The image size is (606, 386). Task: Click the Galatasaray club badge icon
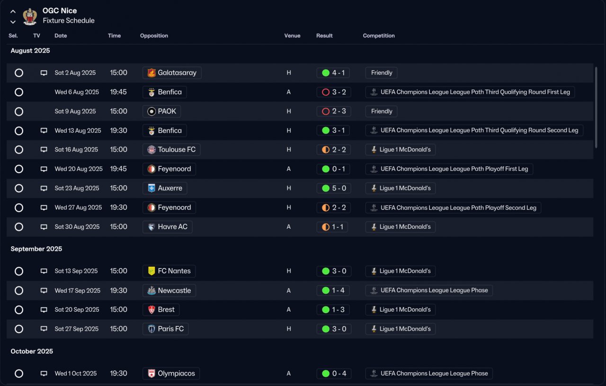click(151, 73)
